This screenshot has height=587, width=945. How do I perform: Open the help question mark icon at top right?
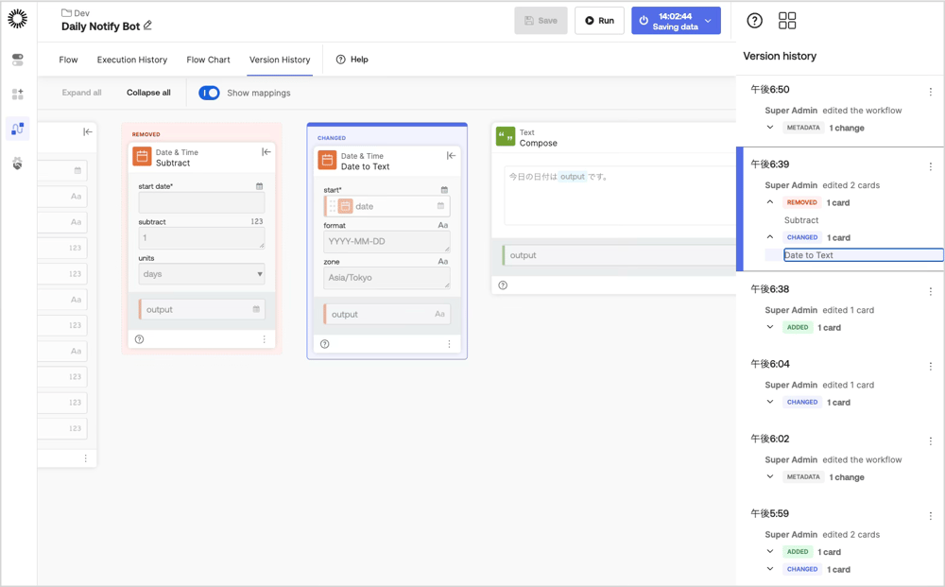754,21
